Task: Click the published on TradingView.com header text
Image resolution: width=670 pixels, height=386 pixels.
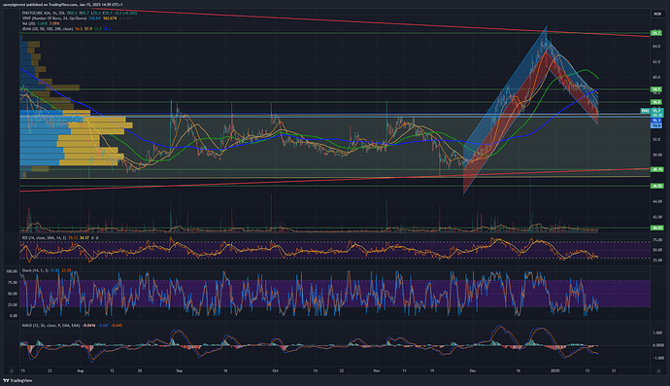Action: 51,5
